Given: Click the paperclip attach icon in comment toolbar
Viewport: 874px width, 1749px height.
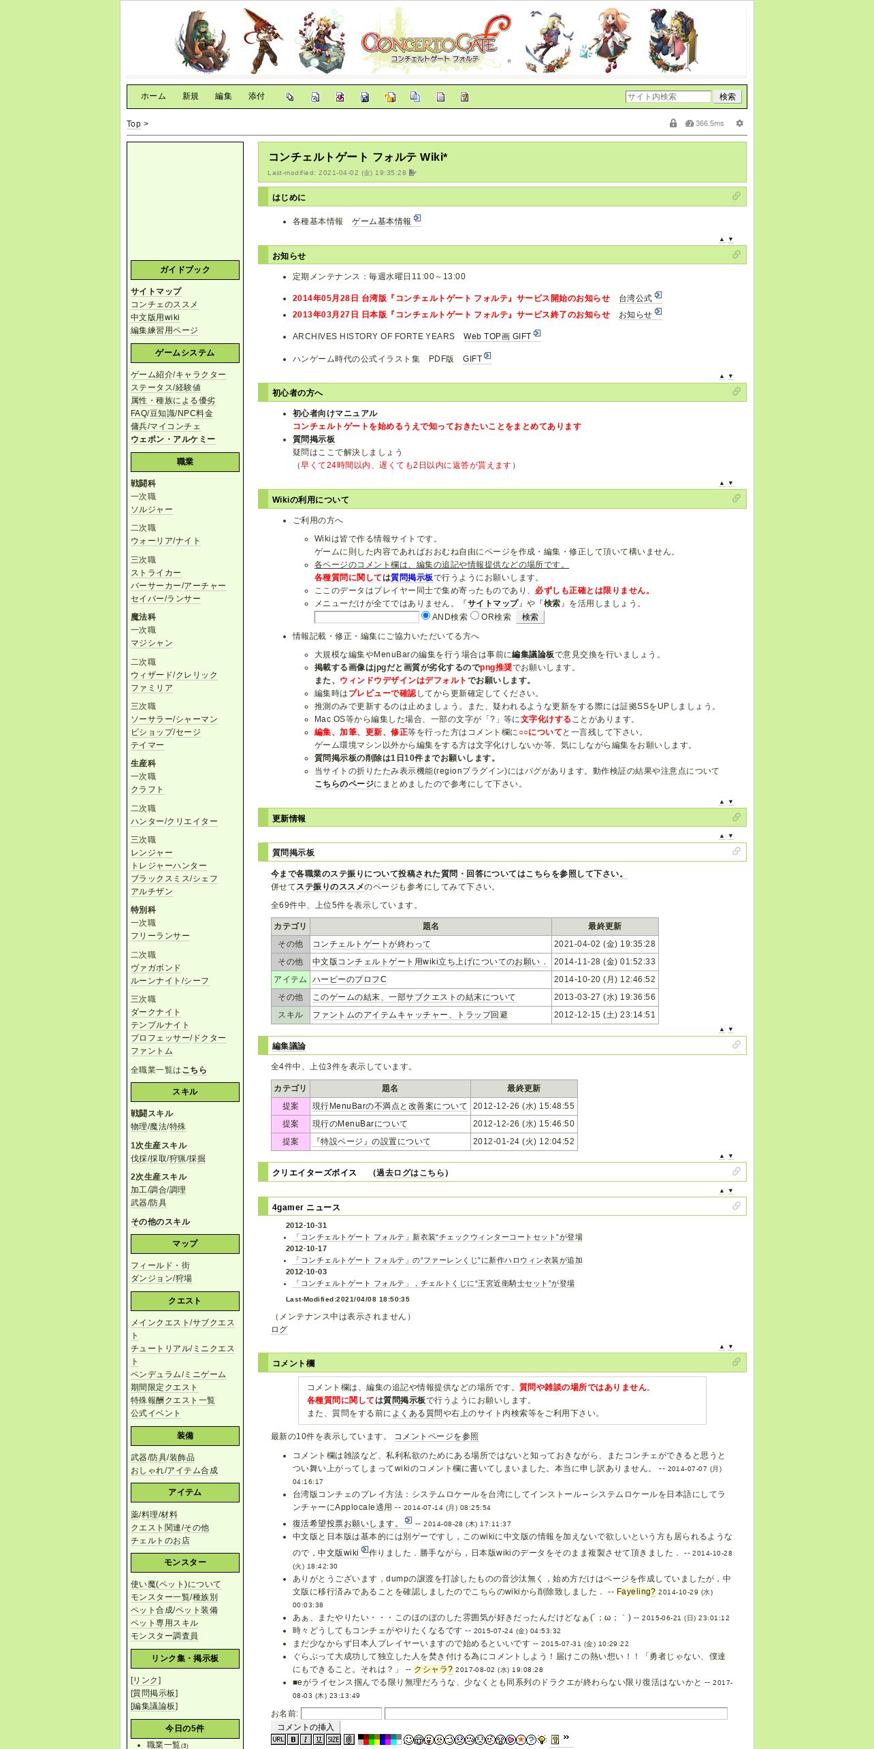Looking at the screenshot, I should pos(349,1739).
